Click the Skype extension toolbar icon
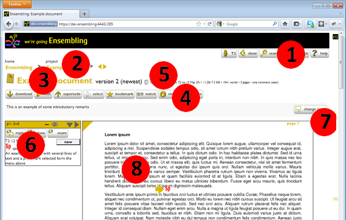Image resolution: width=346 pixels, height=220 pixels. [x=310, y=24]
